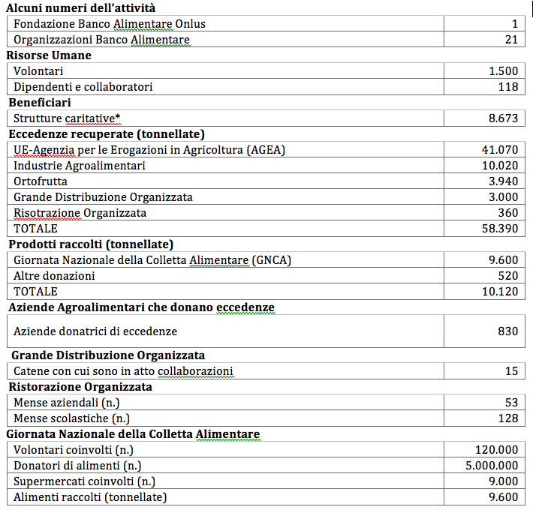Click the value 58.390 total
Image resolution: width=533 pixels, height=516 pixels.
pyautogui.click(x=500, y=229)
